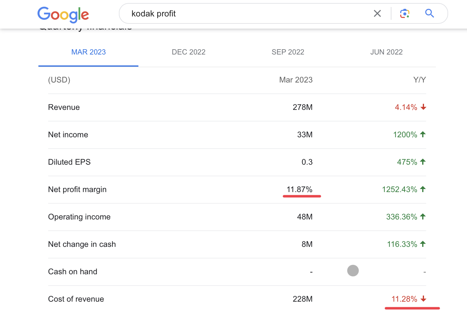Click the 8M net change value

coord(307,244)
